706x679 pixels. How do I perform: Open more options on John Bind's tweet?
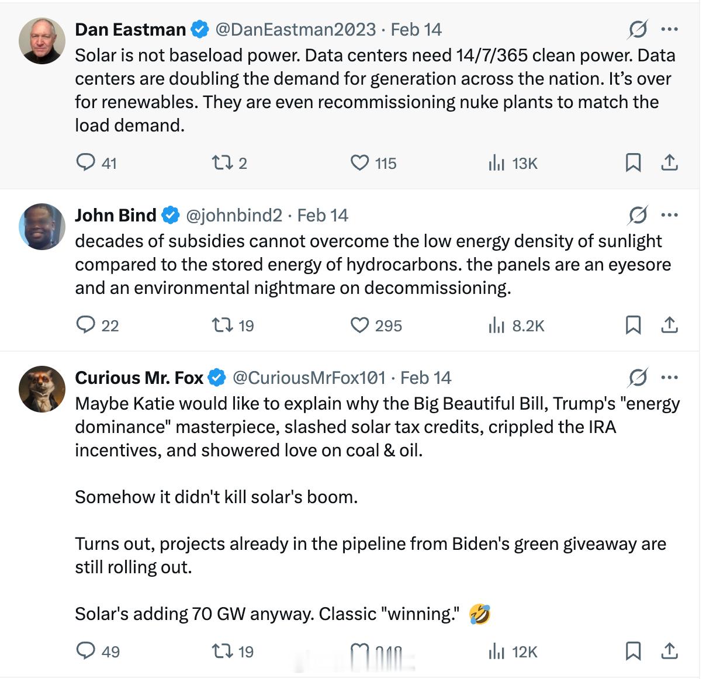669,215
